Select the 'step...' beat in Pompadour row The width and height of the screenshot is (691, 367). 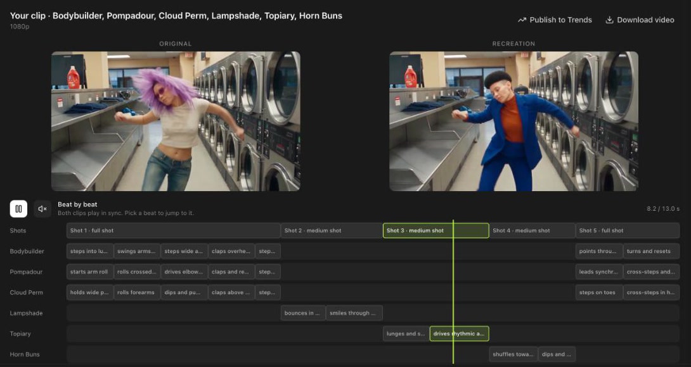click(x=268, y=272)
